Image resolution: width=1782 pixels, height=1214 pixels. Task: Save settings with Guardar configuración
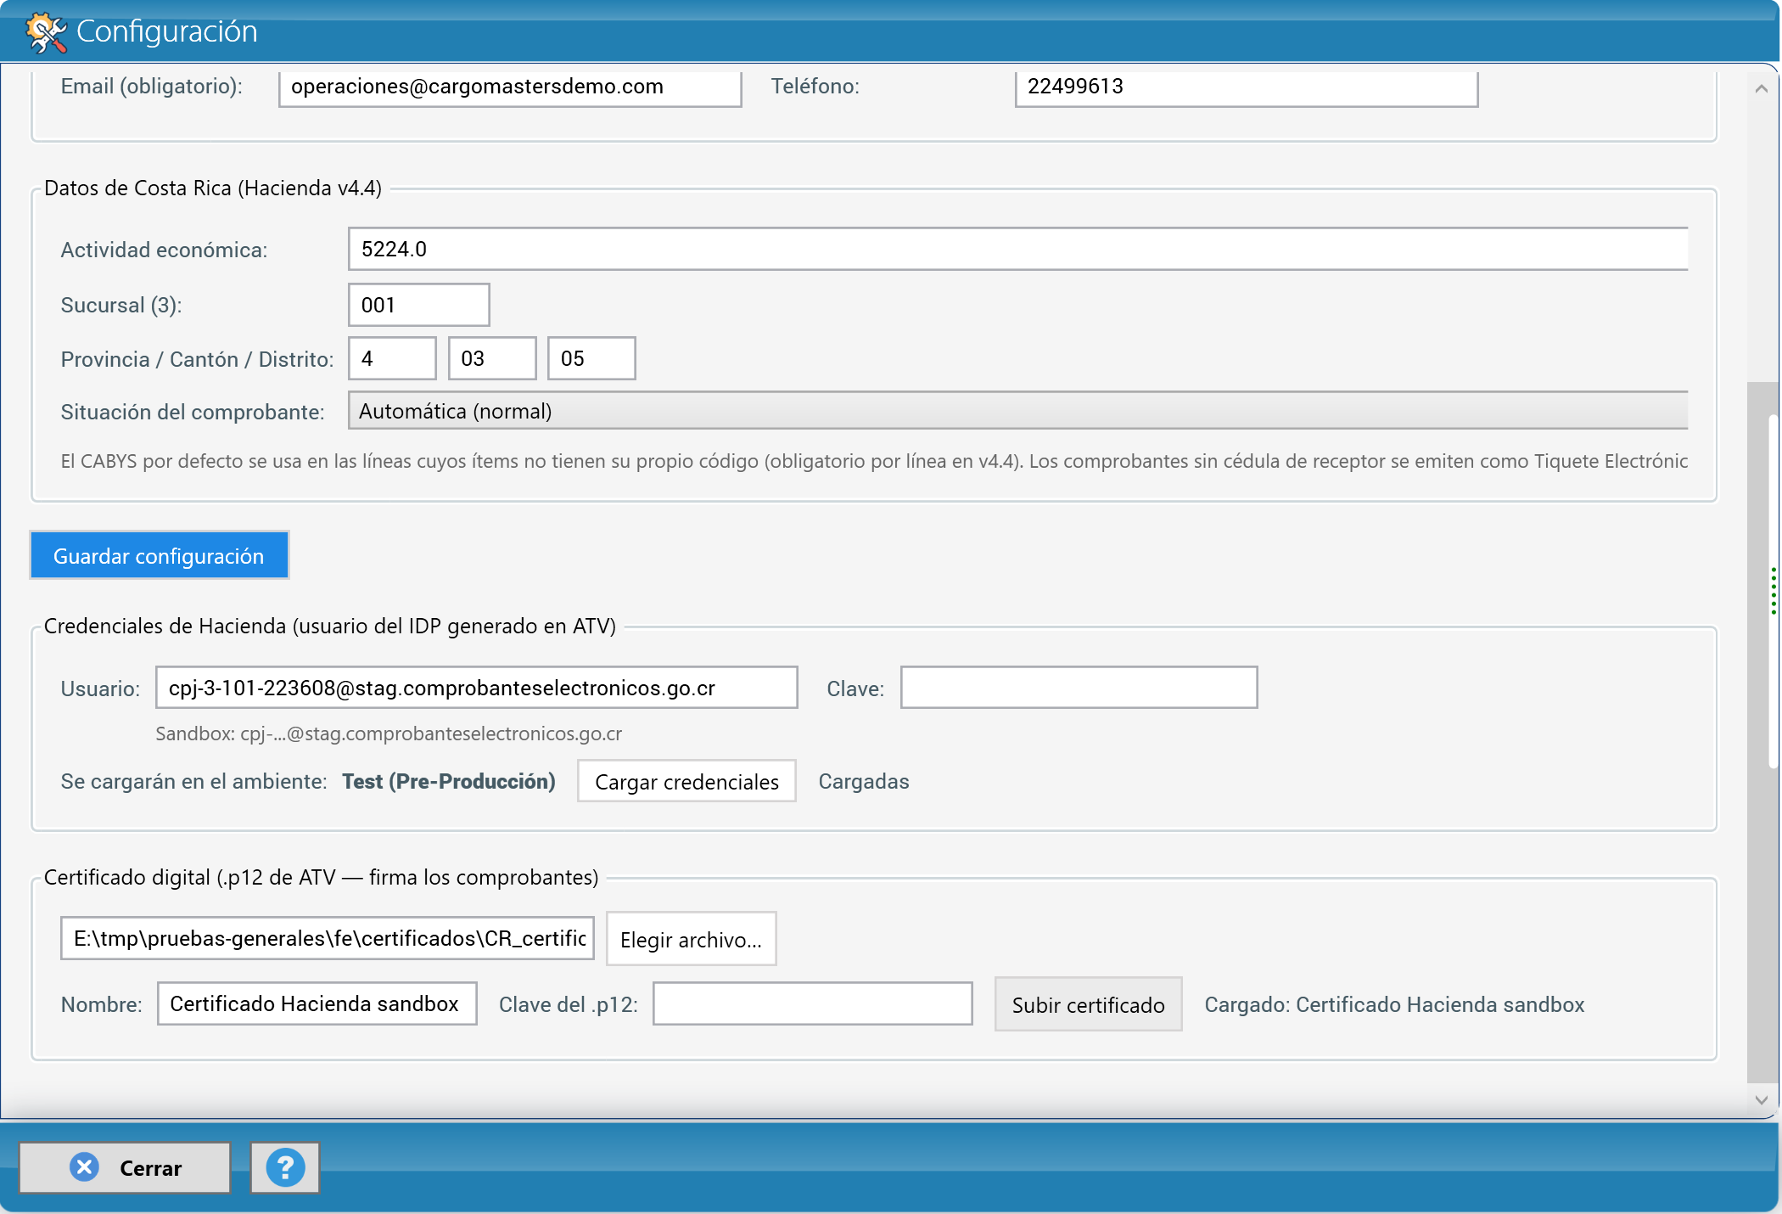click(159, 555)
